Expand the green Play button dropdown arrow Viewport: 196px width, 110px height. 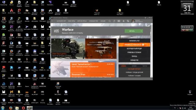click(141, 31)
